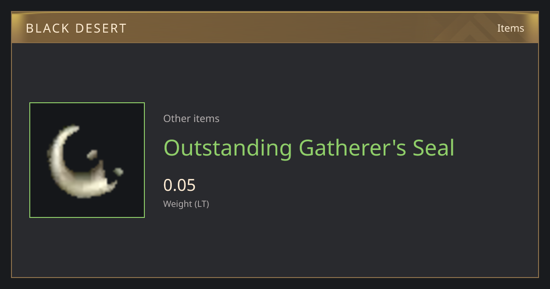Open the green-bordered item thumbnail frame
This screenshot has height=289, width=550.
coord(87,160)
